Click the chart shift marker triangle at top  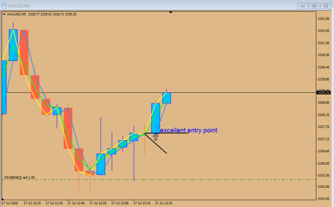click(170, 13)
